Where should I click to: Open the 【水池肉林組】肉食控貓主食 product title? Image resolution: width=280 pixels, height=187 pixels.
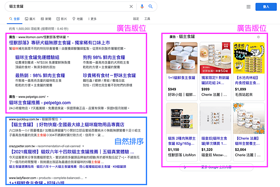tap(247, 80)
